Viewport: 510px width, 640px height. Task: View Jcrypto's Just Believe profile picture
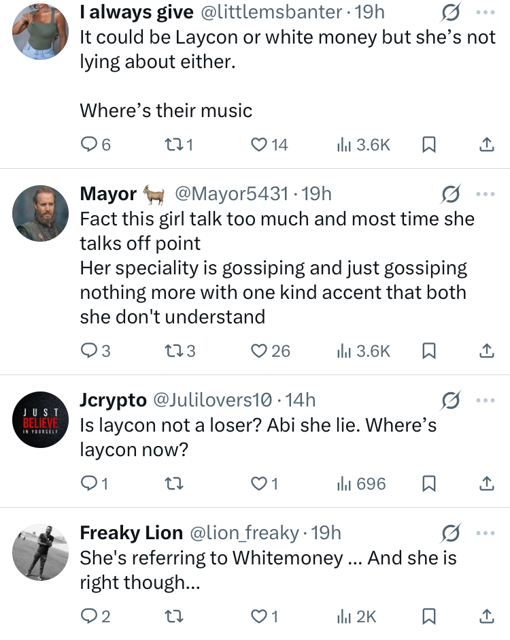[x=41, y=419]
